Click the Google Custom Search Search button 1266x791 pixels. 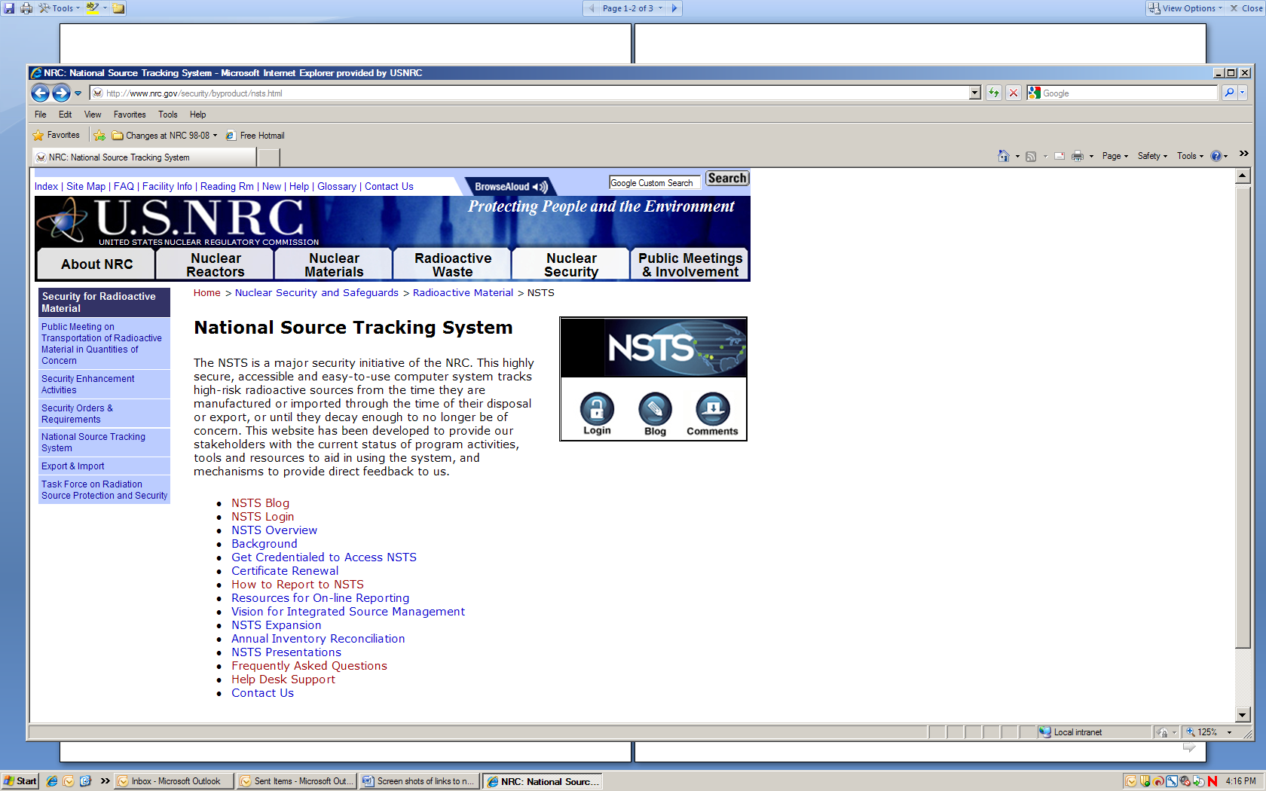[727, 179]
